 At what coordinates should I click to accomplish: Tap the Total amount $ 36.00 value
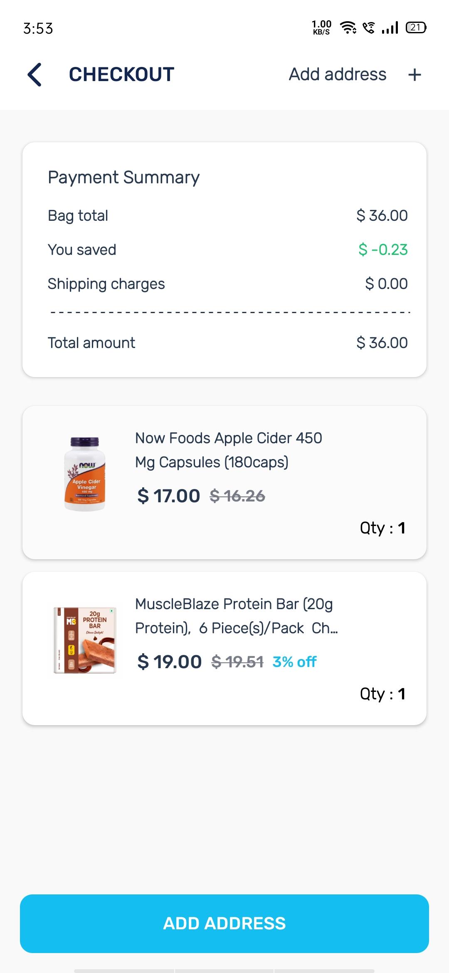(x=382, y=343)
